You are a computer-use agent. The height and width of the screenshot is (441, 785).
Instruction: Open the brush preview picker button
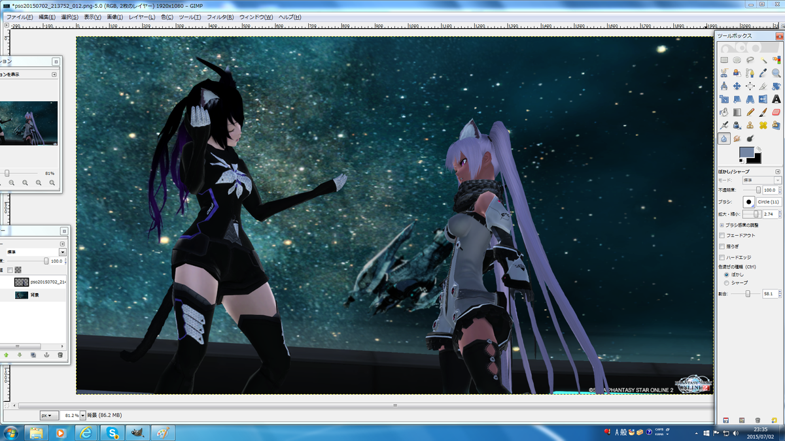[749, 202]
